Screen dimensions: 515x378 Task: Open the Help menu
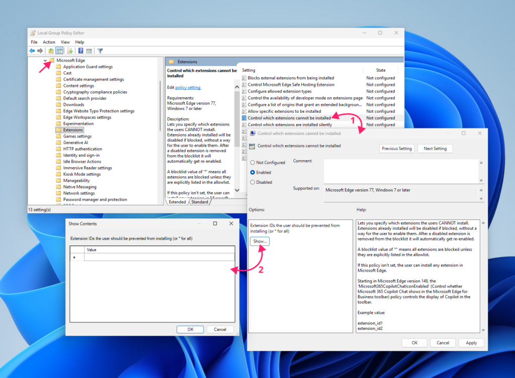pyautogui.click(x=79, y=42)
